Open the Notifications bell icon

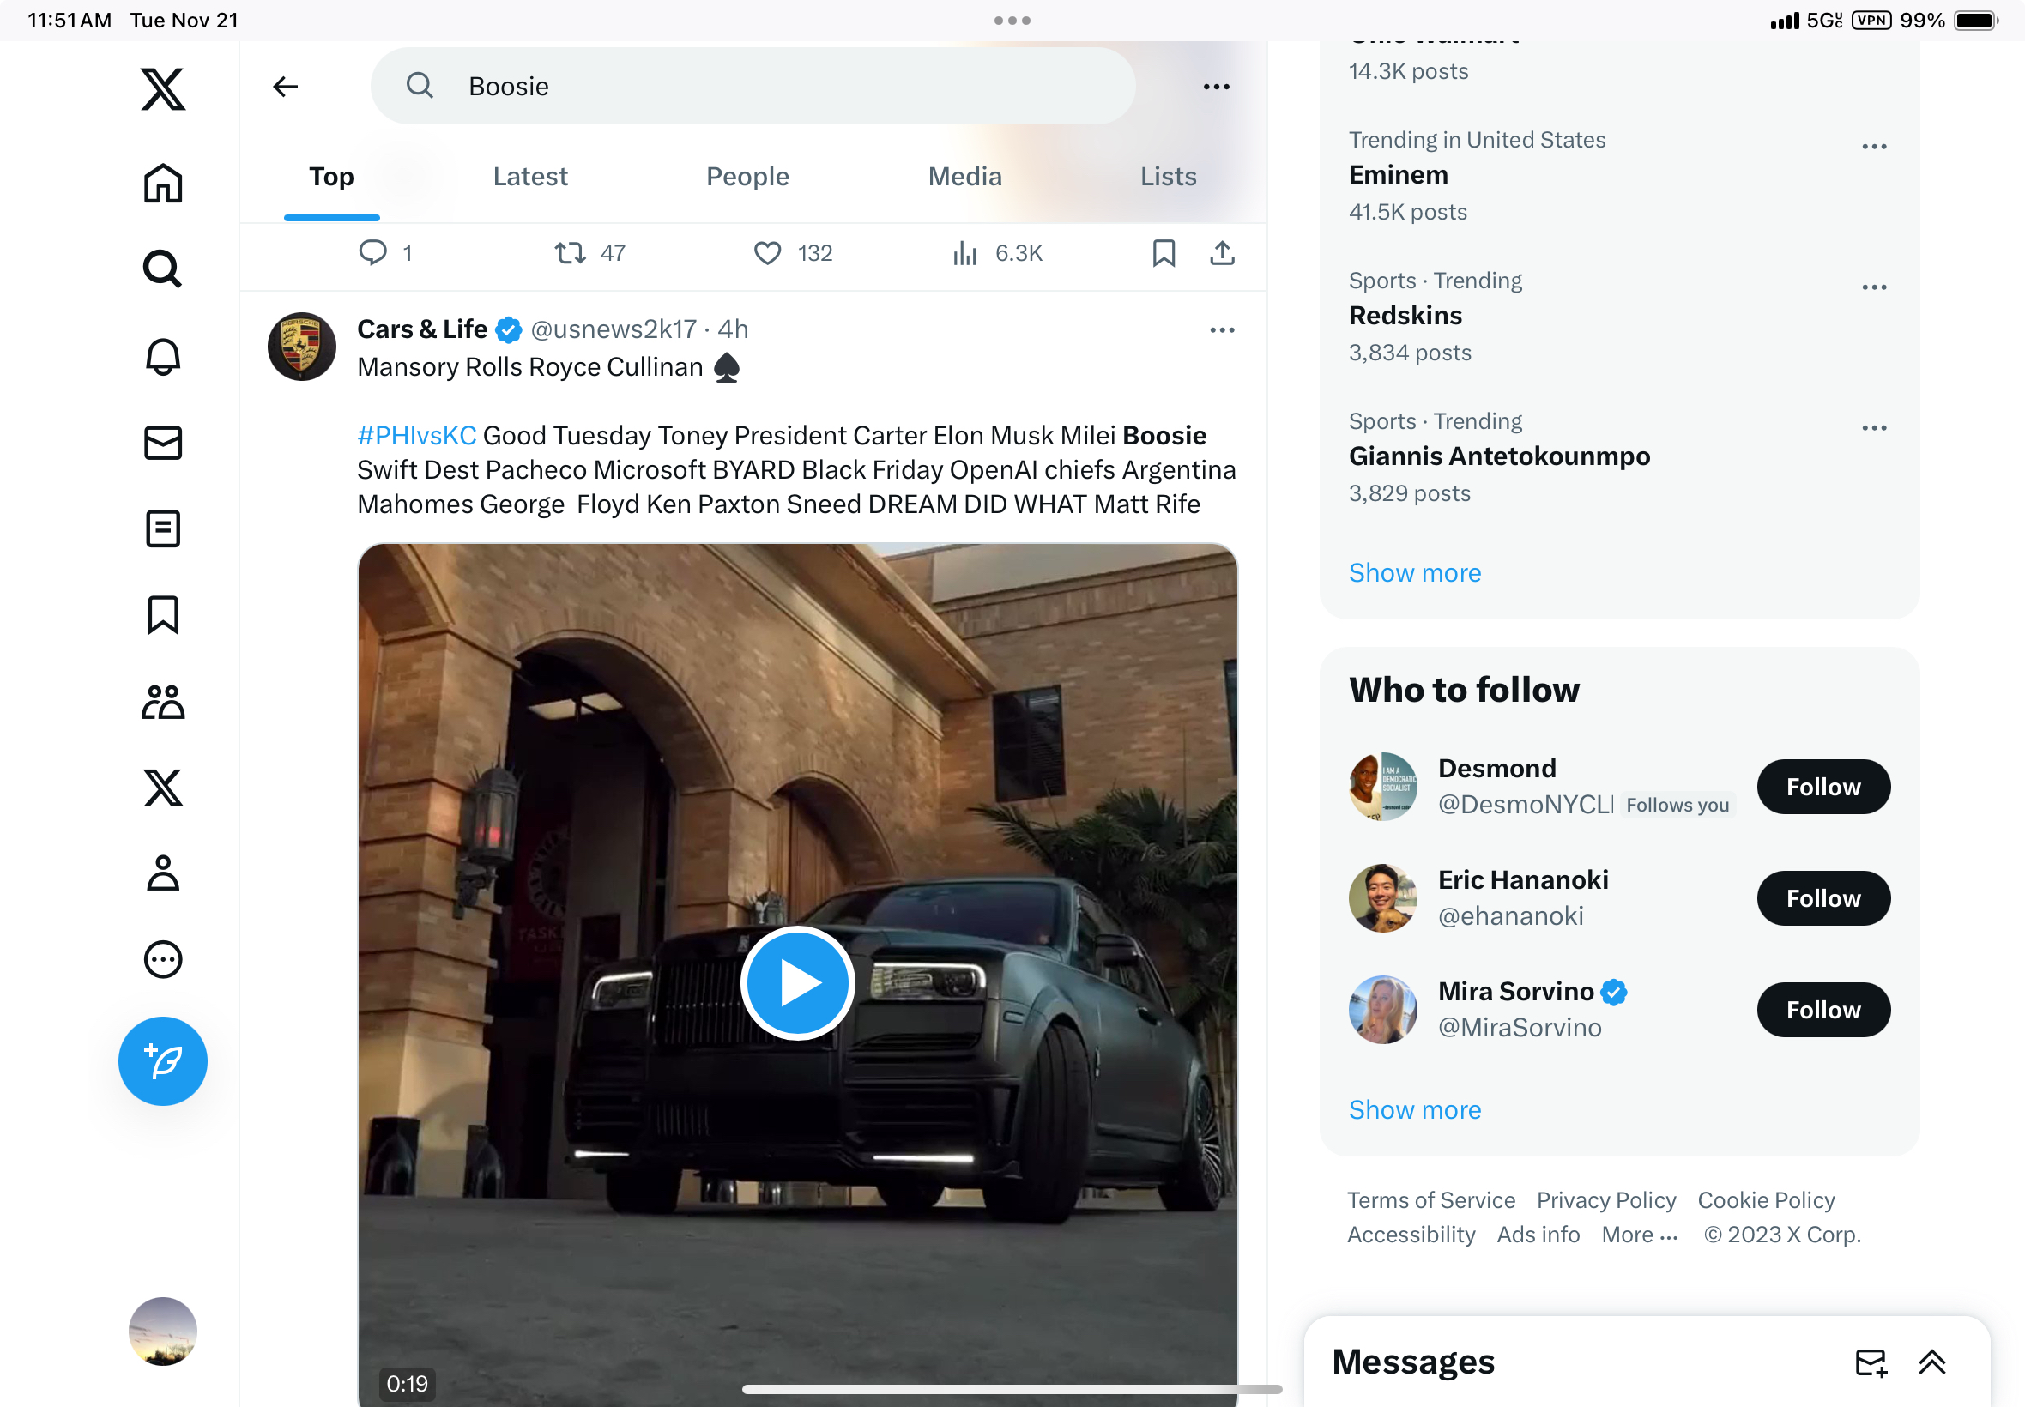point(163,356)
